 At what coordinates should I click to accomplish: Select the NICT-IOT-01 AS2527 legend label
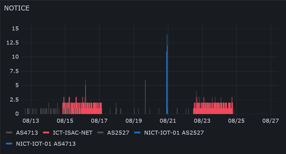pyautogui.click(x=174, y=133)
